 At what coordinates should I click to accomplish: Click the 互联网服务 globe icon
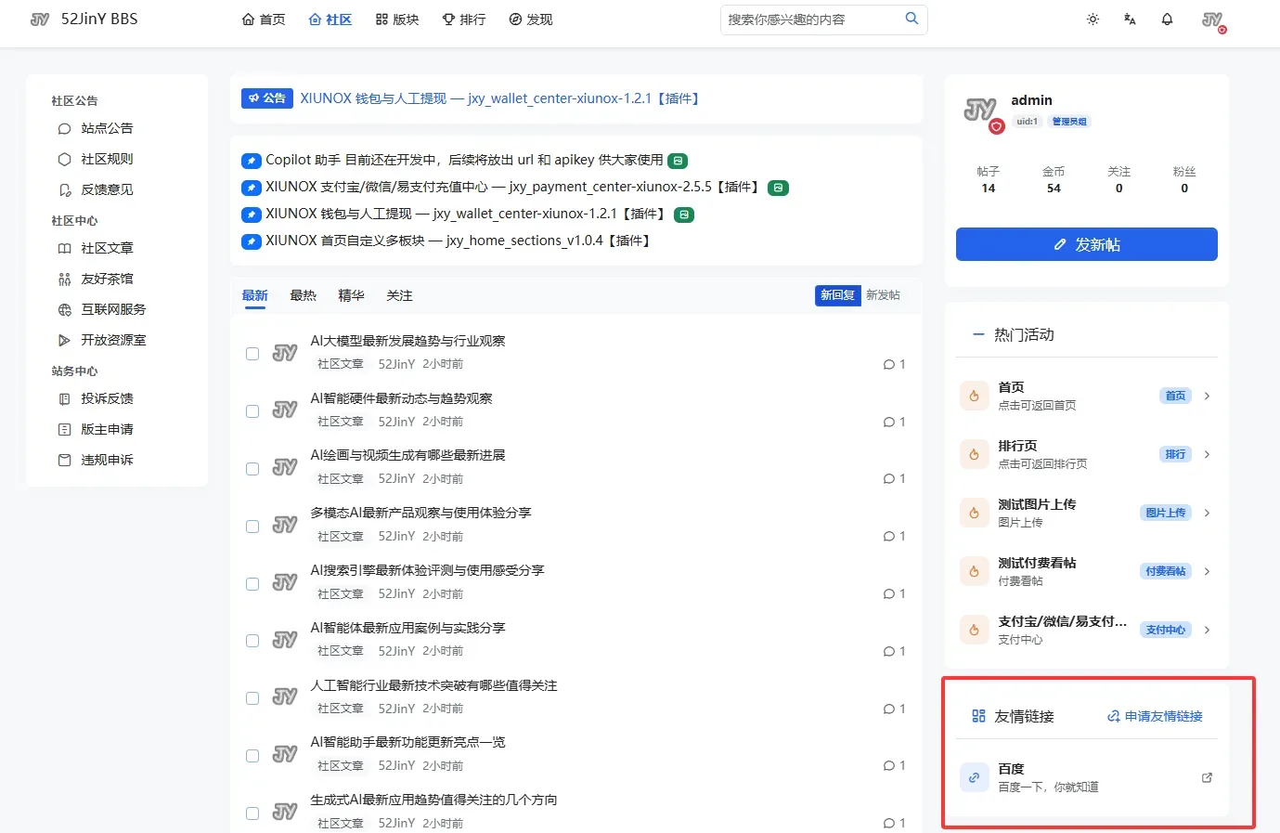(64, 309)
